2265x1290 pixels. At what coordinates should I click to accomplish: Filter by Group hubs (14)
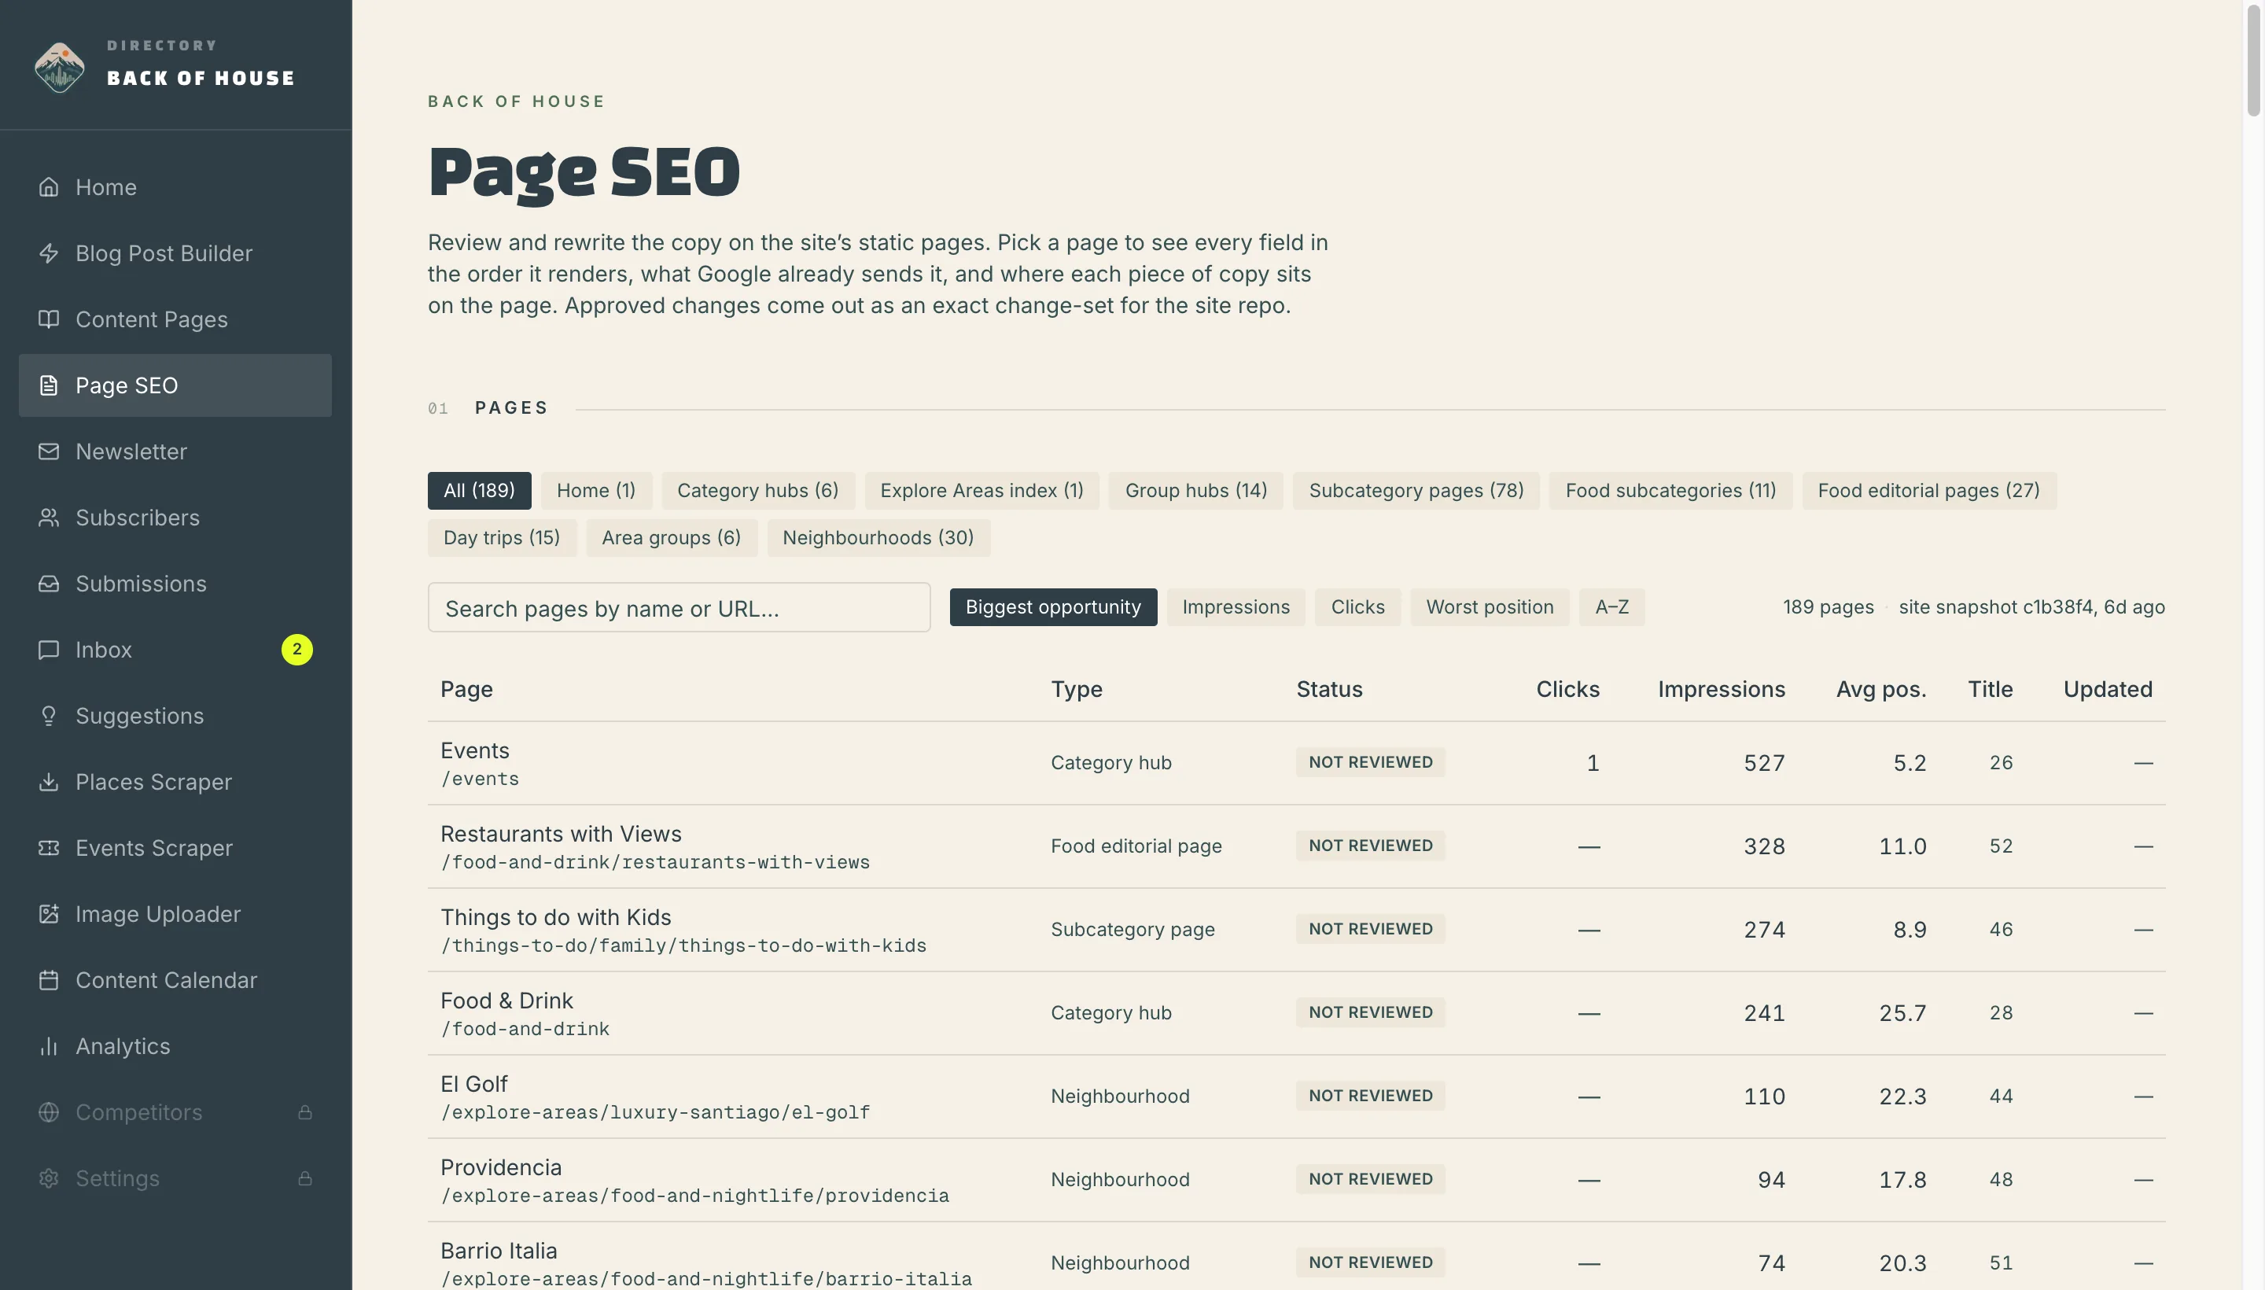tap(1196, 491)
